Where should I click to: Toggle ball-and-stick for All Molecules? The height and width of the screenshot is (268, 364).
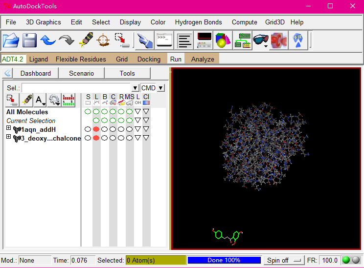point(104,112)
